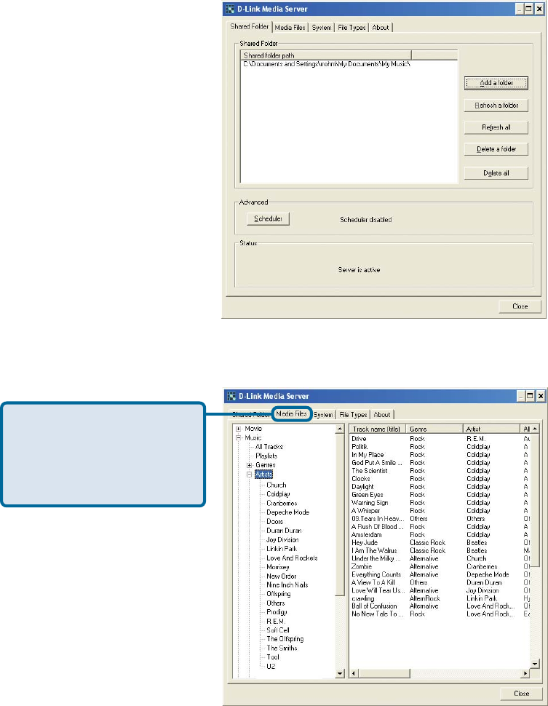Select the track In My Place
Viewport: 548px width, 706px height.
point(368,455)
